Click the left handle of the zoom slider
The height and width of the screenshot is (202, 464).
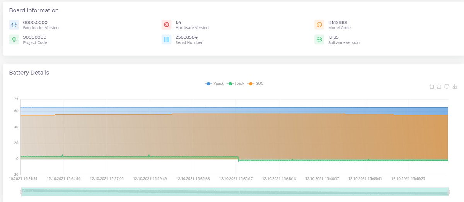(x=21, y=192)
